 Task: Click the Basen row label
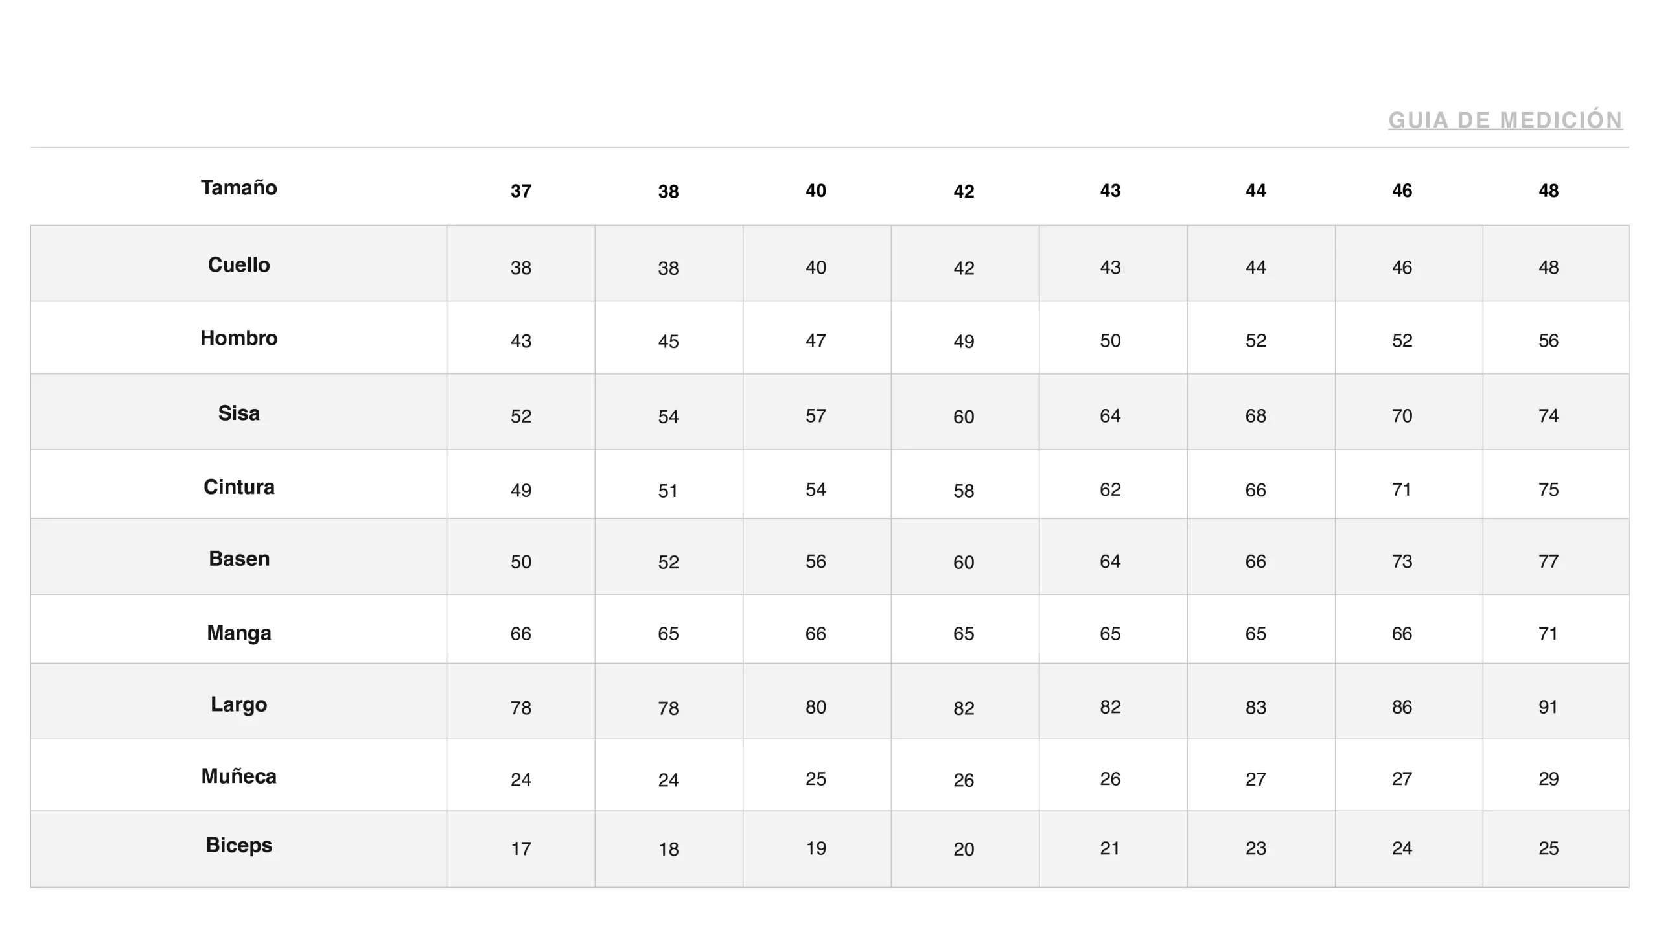[x=238, y=559]
